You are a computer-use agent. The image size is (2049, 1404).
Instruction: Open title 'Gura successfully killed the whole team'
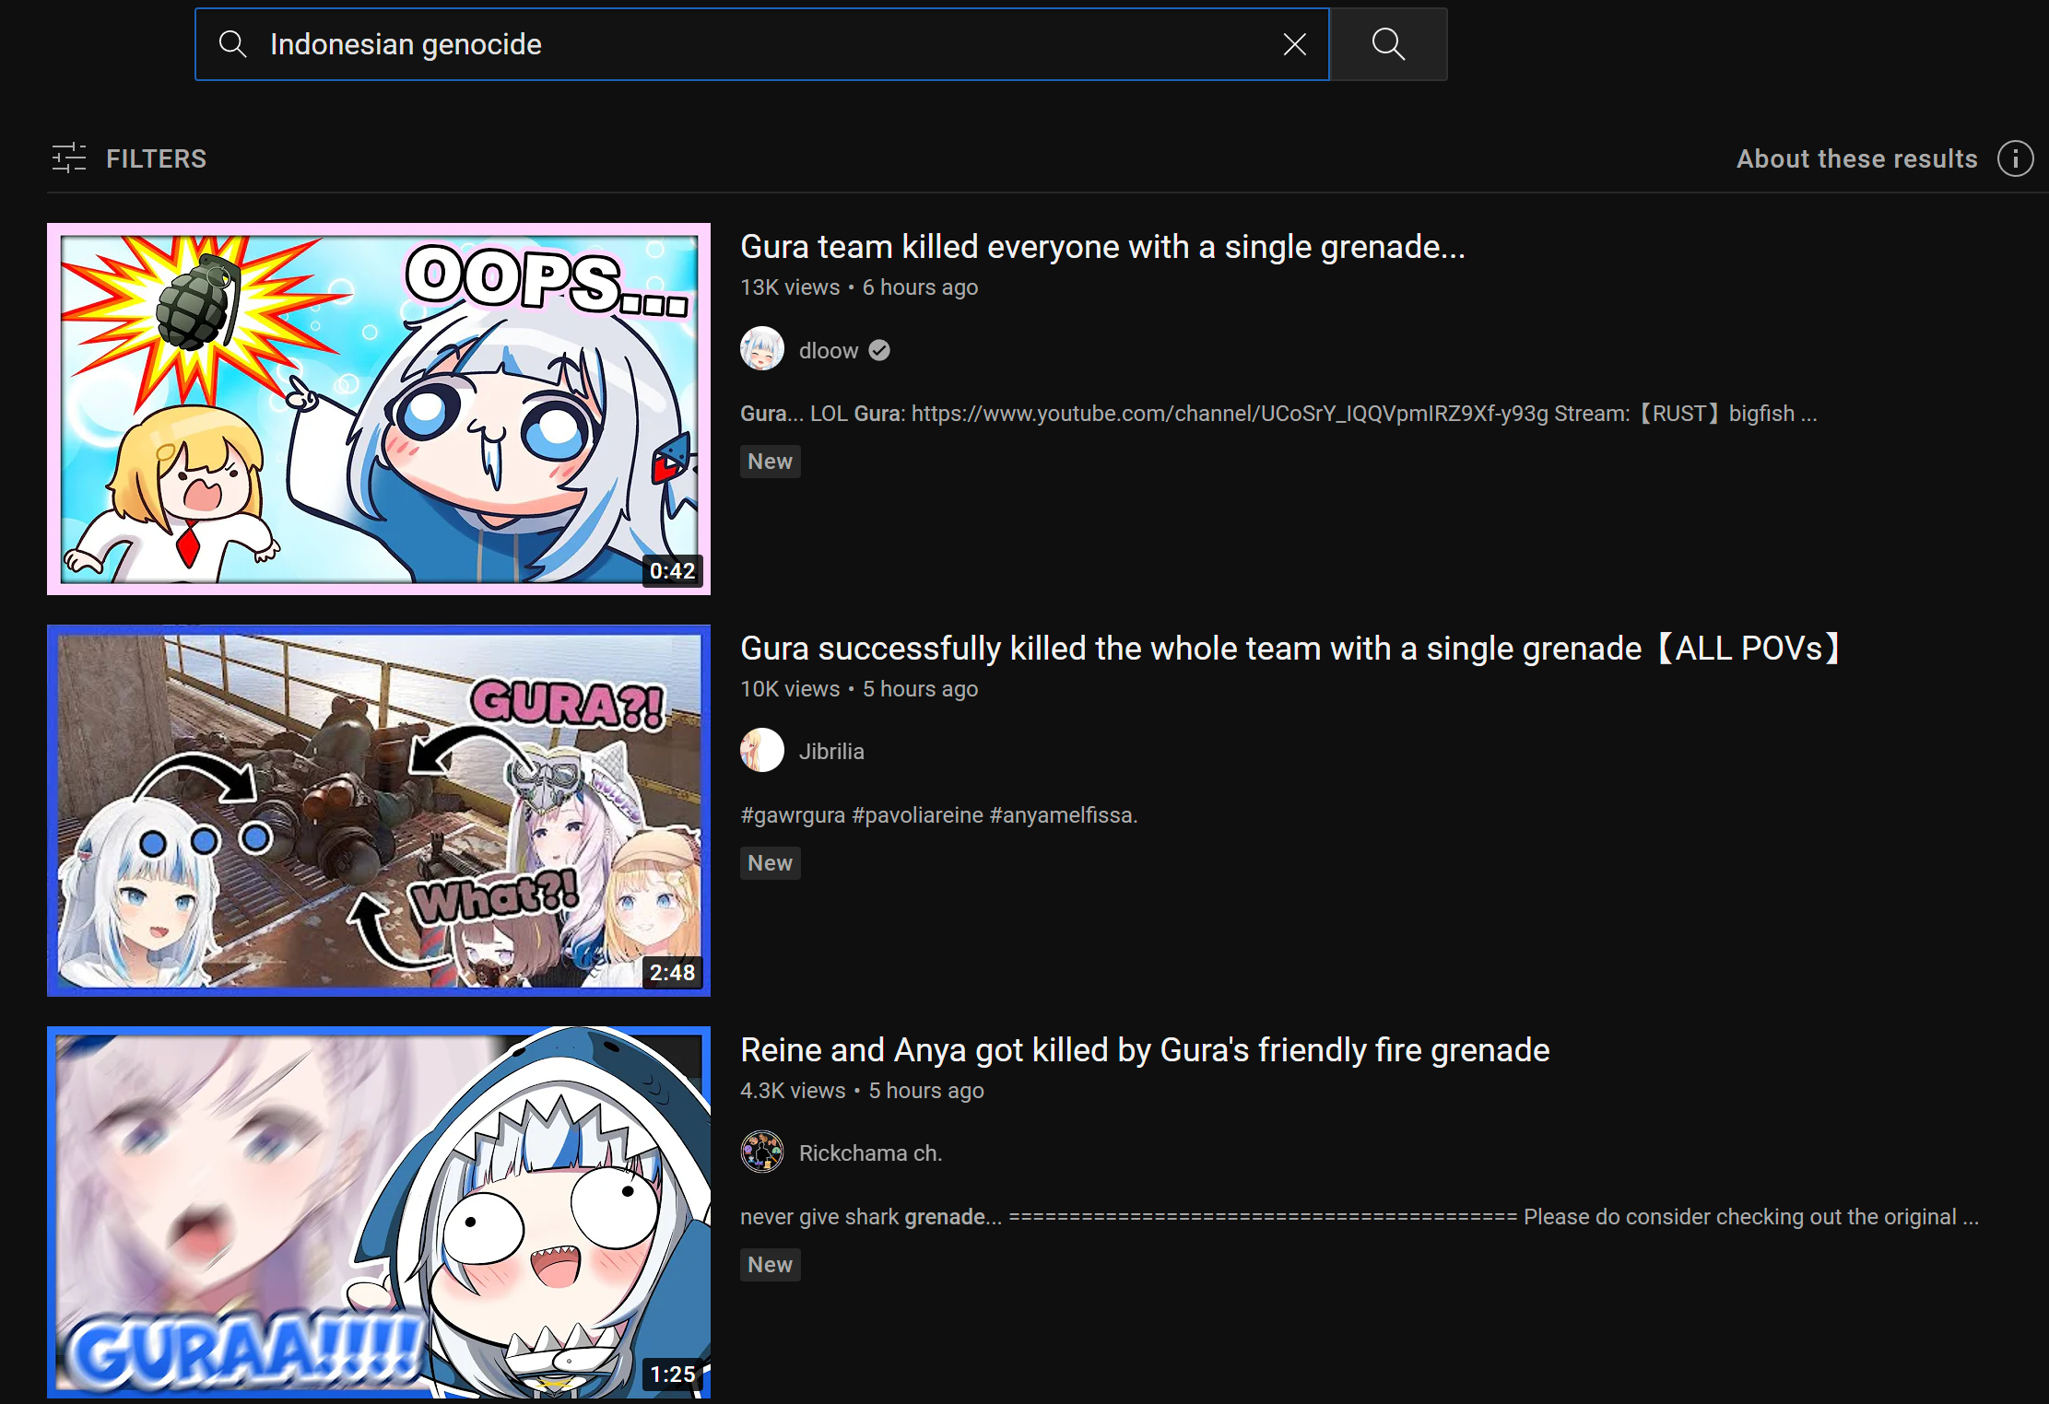point(1290,649)
